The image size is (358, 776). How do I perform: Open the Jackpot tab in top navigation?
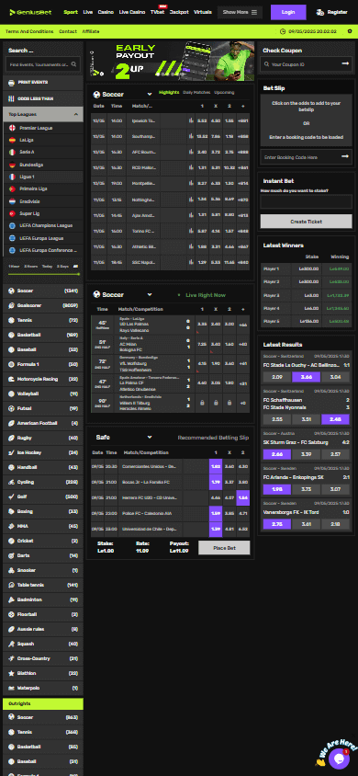pyautogui.click(x=179, y=12)
